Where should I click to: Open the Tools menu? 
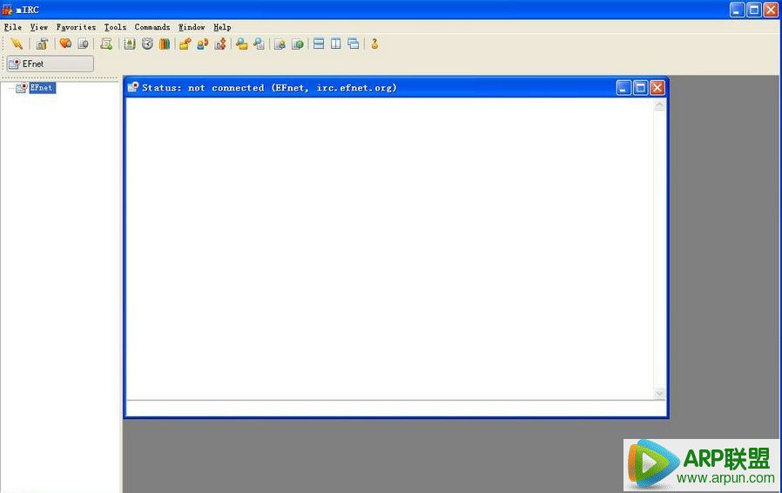(115, 27)
